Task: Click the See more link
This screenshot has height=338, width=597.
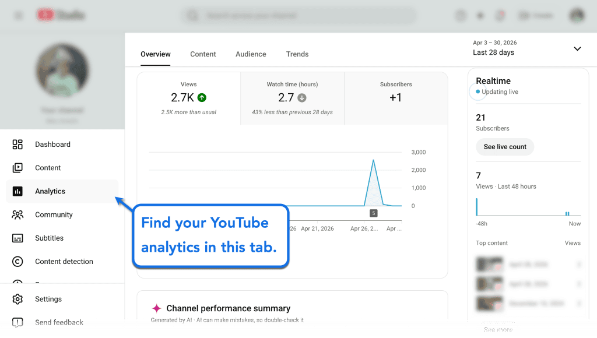Action: [x=498, y=330]
